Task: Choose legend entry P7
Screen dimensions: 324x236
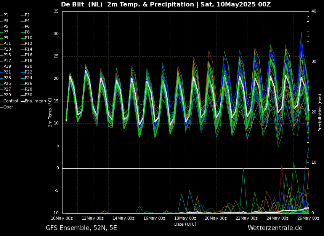Action: point(4,32)
